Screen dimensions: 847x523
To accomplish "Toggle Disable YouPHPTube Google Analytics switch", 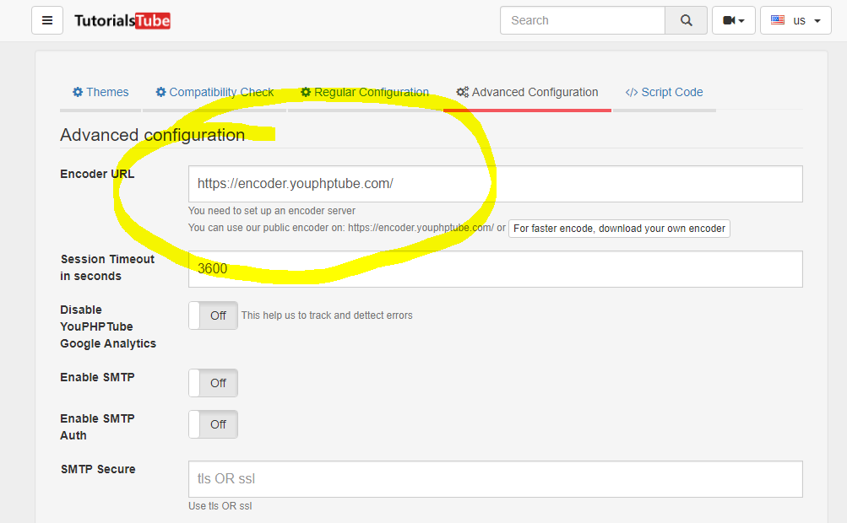I will click(x=213, y=315).
